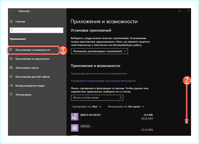Open Управление псевдонимами выполнения приложения link
The image size is (199, 144).
coord(103,81)
